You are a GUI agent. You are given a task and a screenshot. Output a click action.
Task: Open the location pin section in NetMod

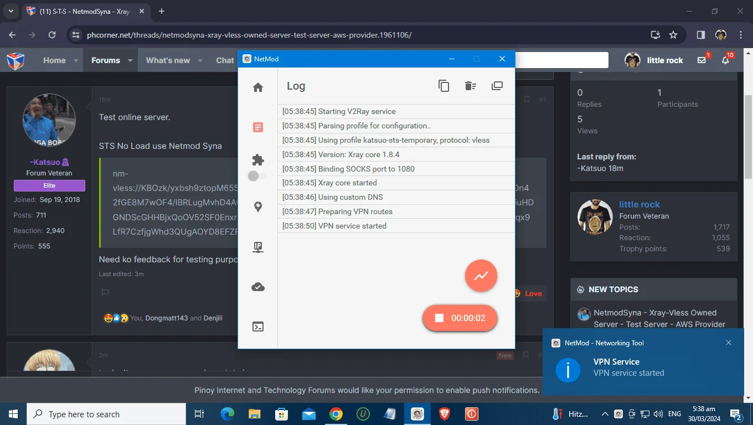258,207
